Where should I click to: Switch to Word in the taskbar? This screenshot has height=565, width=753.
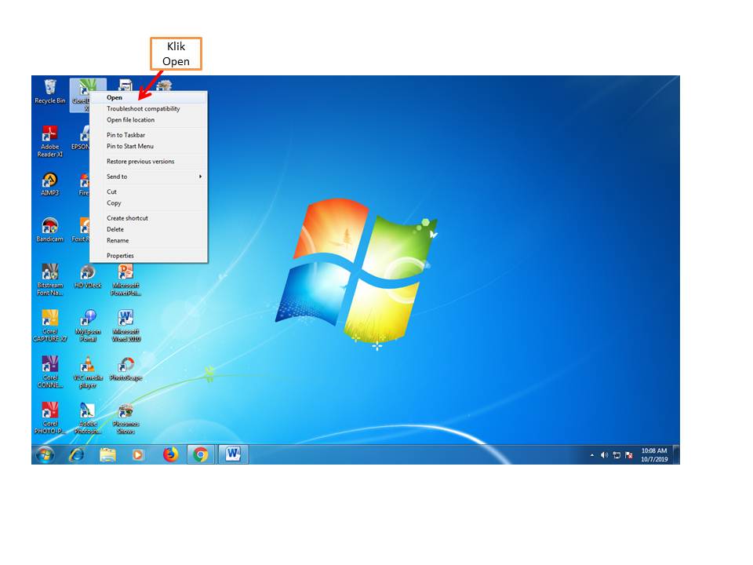[x=234, y=454]
